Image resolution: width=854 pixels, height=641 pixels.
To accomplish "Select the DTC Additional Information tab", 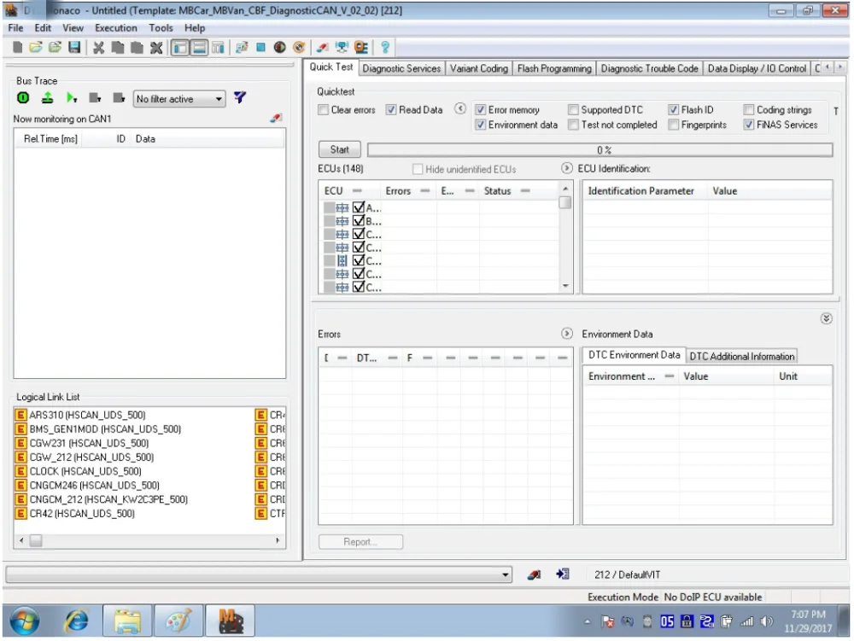I will (x=741, y=356).
